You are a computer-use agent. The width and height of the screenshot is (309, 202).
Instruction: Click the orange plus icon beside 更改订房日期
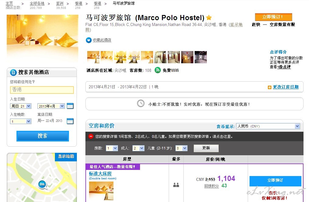(x=270, y=87)
